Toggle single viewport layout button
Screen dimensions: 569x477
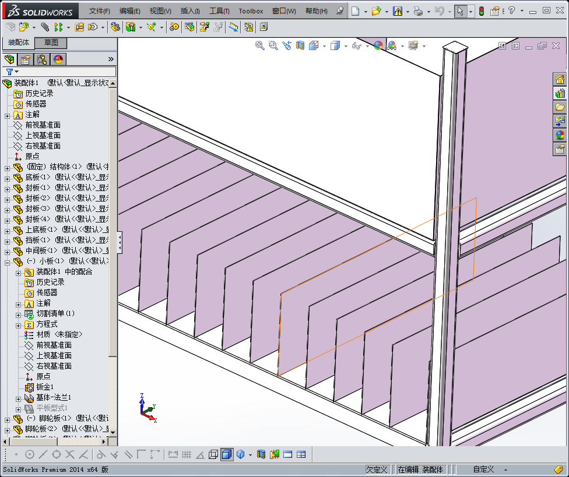pos(288,454)
